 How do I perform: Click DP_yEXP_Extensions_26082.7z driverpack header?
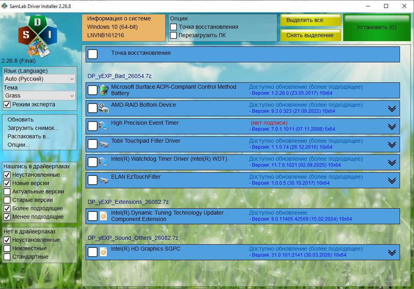[128, 202]
